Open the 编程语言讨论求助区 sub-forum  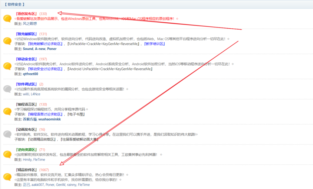click(46, 114)
